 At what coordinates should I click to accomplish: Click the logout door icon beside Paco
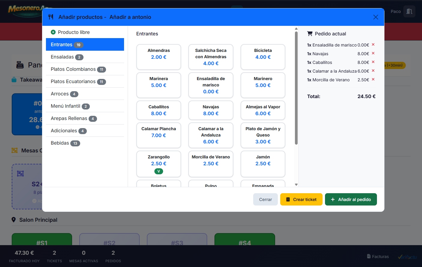pos(409,11)
